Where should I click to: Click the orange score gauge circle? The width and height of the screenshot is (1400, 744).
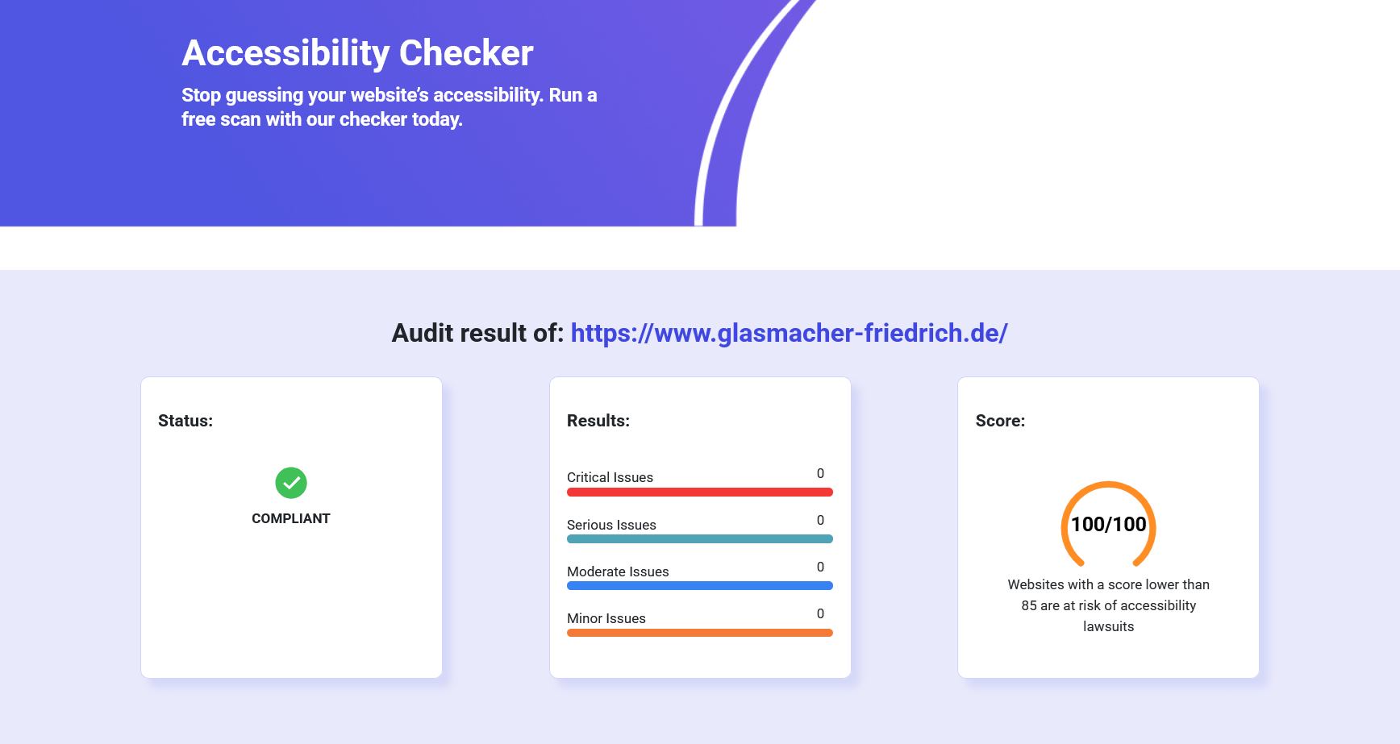click(x=1108, y=525)
